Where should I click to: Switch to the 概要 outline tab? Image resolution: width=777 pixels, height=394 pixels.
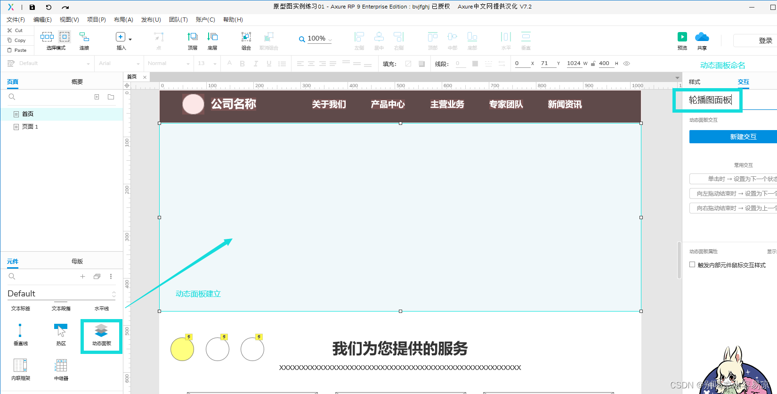pyautogui.click(x=77, y=82)
